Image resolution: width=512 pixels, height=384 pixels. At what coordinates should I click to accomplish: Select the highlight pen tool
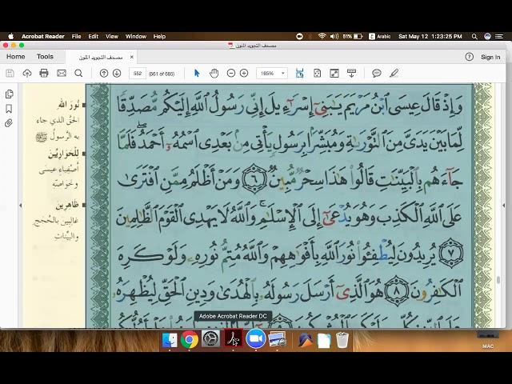click(x=394, y=73)
